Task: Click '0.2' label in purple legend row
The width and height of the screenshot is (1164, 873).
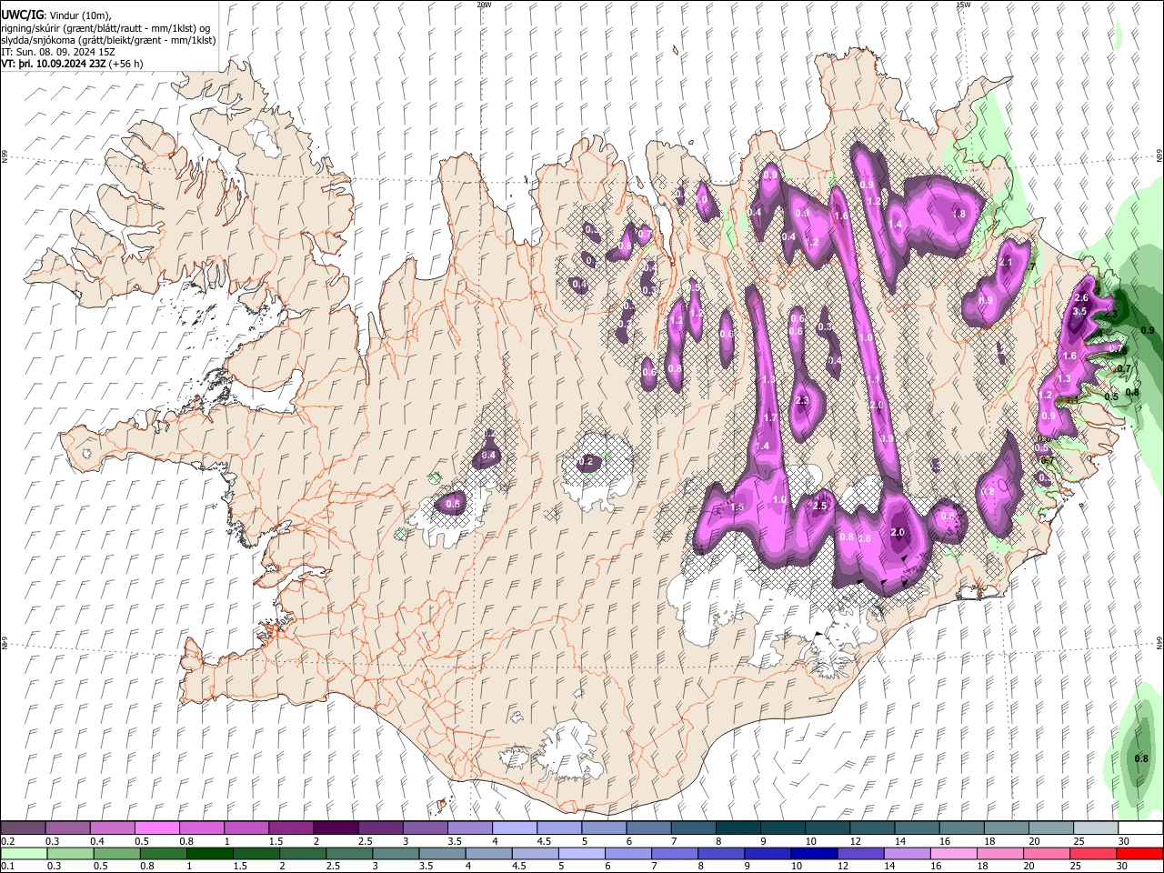Action: tap(8, 841)
